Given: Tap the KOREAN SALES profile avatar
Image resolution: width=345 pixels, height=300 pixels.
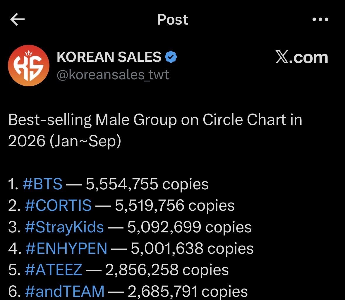Looking at the screenshot, I should pyautogui.click(x=29, y=66).
